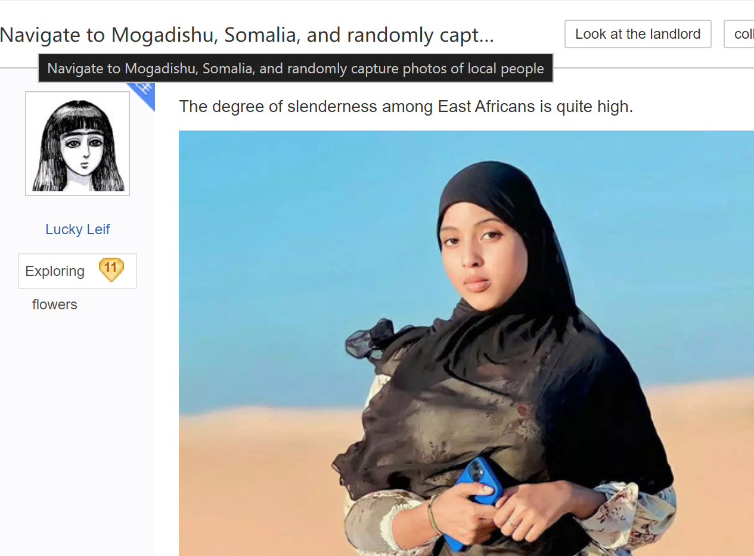The image size is (754, 556).
Task: Click the bordered Exploring badge box
Action: pos(77,271)
